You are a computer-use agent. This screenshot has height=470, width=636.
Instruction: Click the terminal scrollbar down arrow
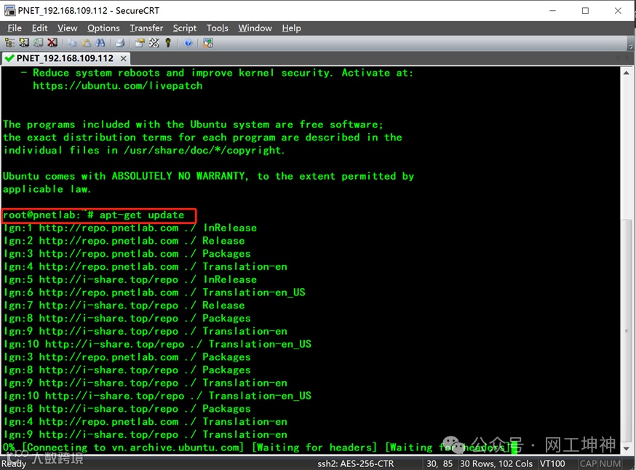click(x=627, y=448)
